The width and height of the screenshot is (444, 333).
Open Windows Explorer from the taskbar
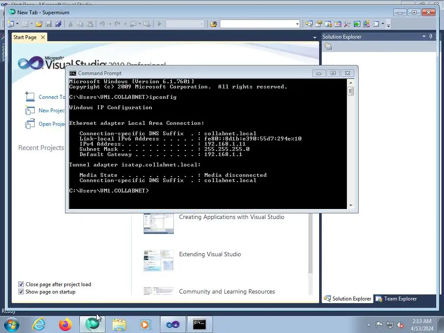pyautogui.click(x=119, y=324)
